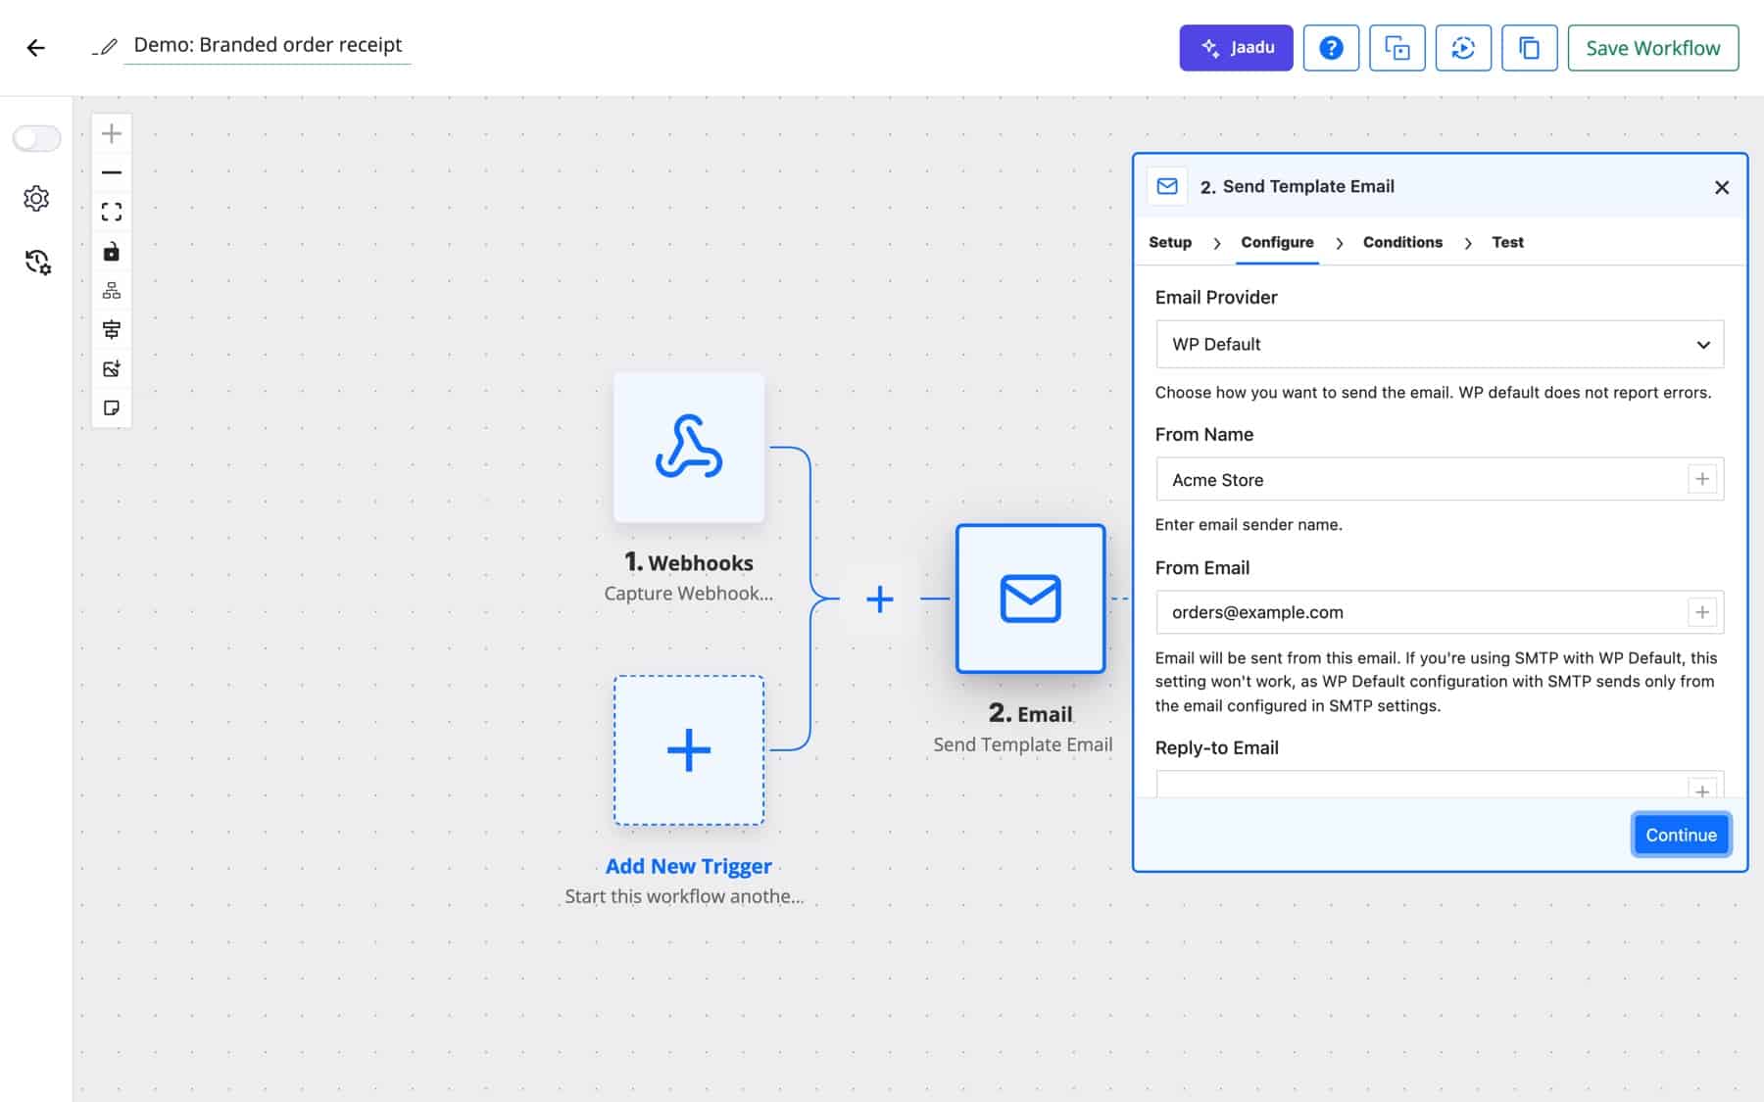Click the Add New Trigger link text
The image size is (1764, 1102).
point(689,866)
